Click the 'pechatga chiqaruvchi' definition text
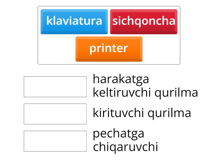Image resolution: width=218 pixels, height=163 pixels. click(125, 140)
